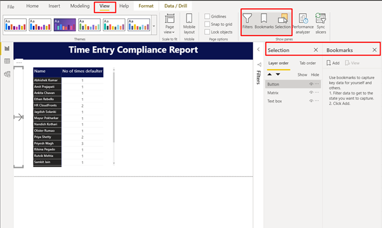Click the View button in Bookmarks pane
Screen dimensions: 382x228
click(x=352, y=63)
